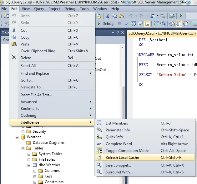Click the Parameter Info submenu icon
197x184 pixels.
[x=99, y=130]
